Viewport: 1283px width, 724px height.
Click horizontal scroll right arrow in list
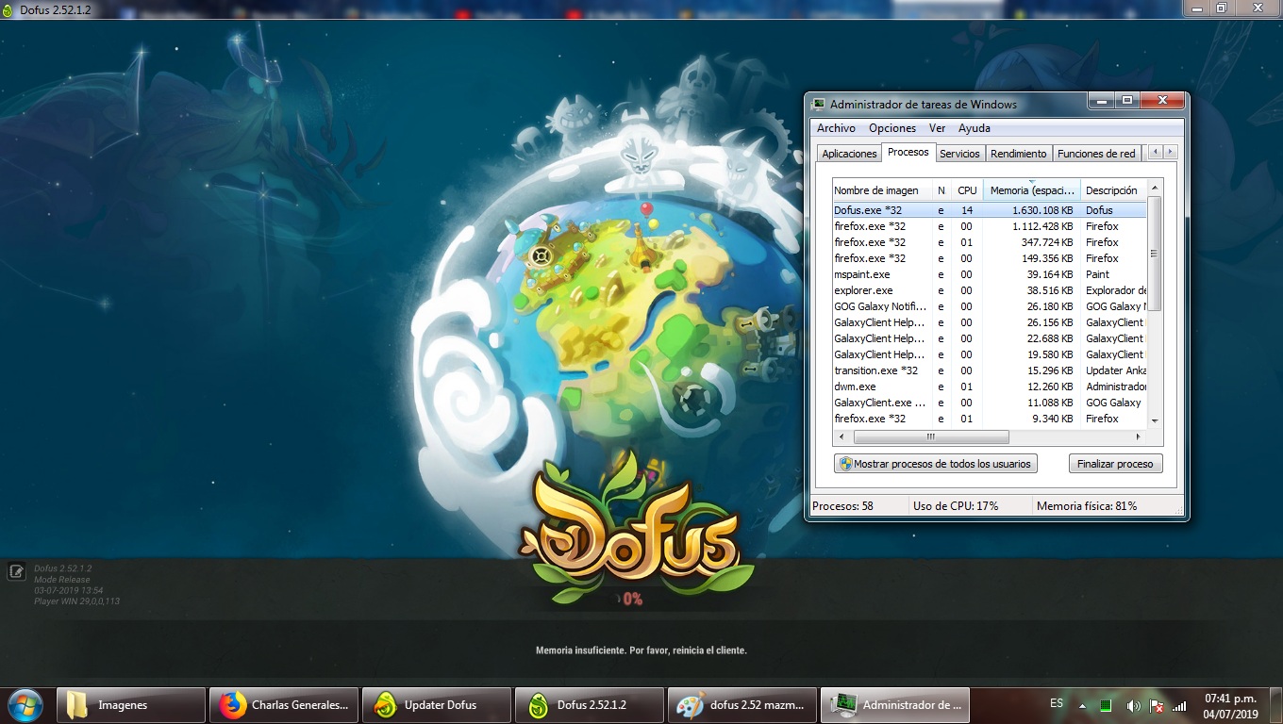1139,437
